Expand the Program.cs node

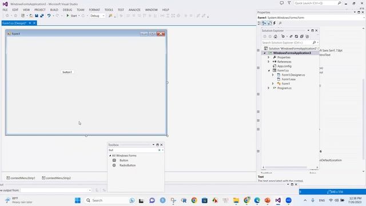[269, 88]
